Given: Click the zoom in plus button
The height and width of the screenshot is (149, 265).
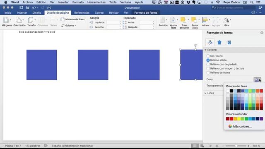Looking at the screenshot, I should tap(248, 146).
